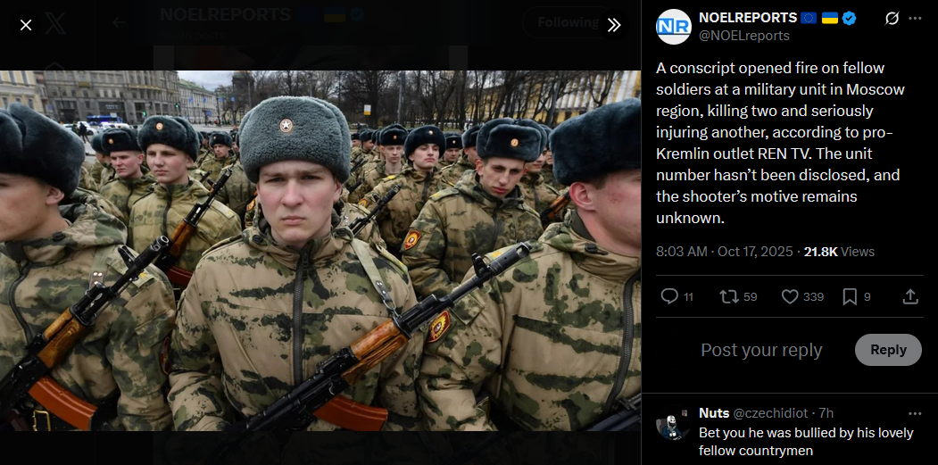Like the post with the heart icon
Viewport: 938px width, 465px height.
[x=790, y=296]
